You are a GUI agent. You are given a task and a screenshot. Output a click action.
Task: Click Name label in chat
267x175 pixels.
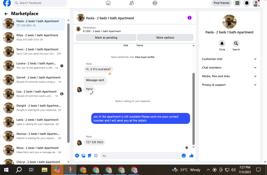coord(140,45)
